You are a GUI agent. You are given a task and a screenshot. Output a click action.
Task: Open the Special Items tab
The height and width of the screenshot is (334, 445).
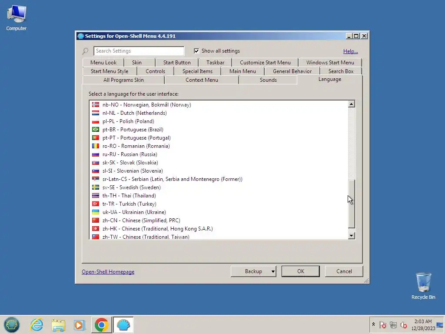pyautogui.click(x=197, y=71)
